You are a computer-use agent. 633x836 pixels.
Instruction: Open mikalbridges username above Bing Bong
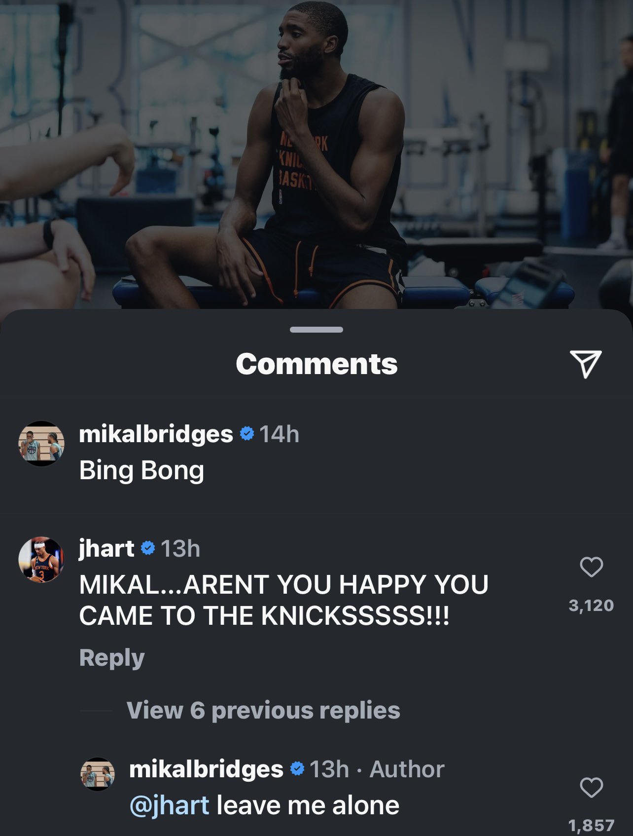pyautogui.click(x=156, y=434)
